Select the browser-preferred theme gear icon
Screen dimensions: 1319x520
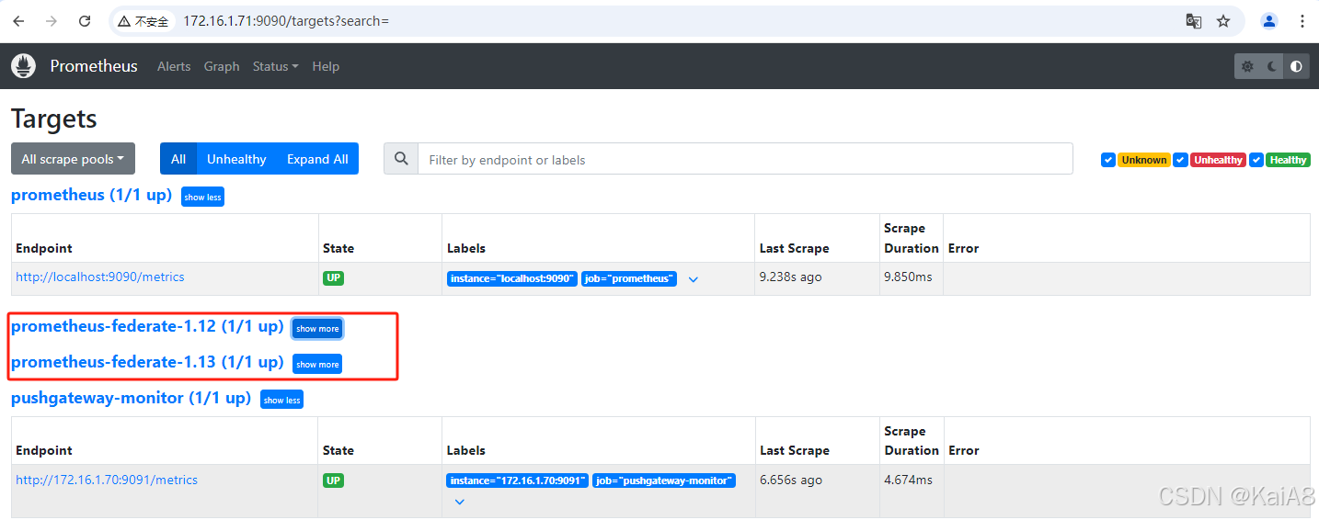pos(1247,66)
